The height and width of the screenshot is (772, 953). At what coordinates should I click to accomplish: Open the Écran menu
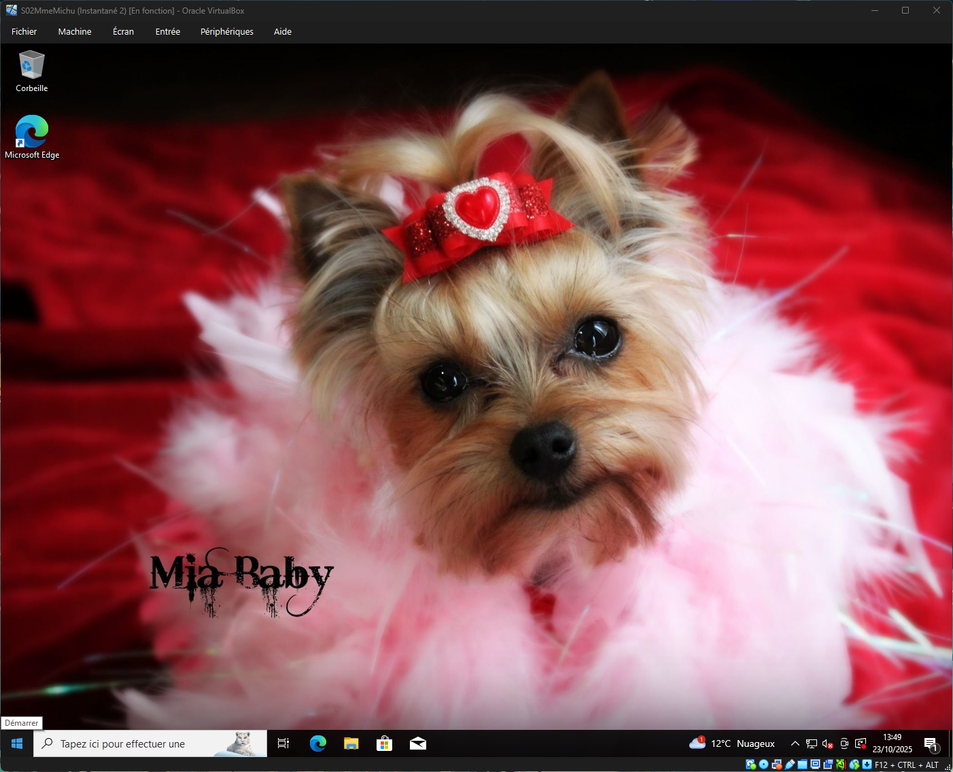pos(123,31)
